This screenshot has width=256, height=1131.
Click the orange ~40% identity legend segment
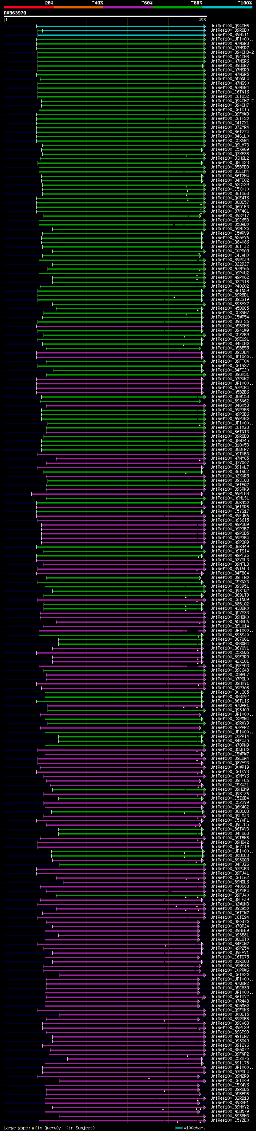pos(78,7)
